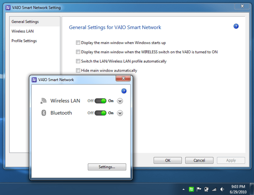This screenshot has width=254, height=195.
Task: Click the Wireless LAN signal icon
Action: click(x=43, y=101)
